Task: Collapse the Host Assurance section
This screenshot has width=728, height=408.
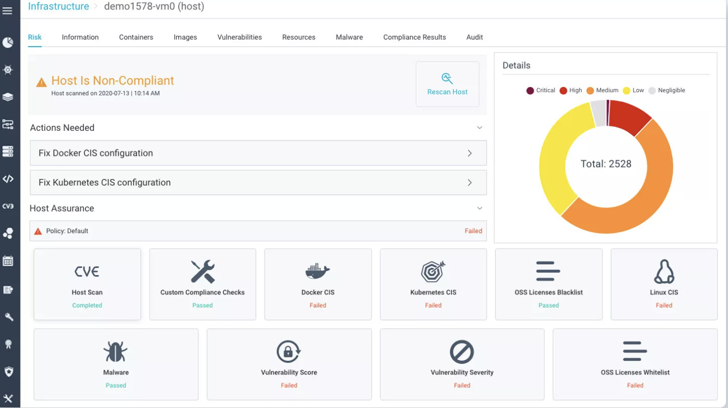Action: tap(479, 208)
